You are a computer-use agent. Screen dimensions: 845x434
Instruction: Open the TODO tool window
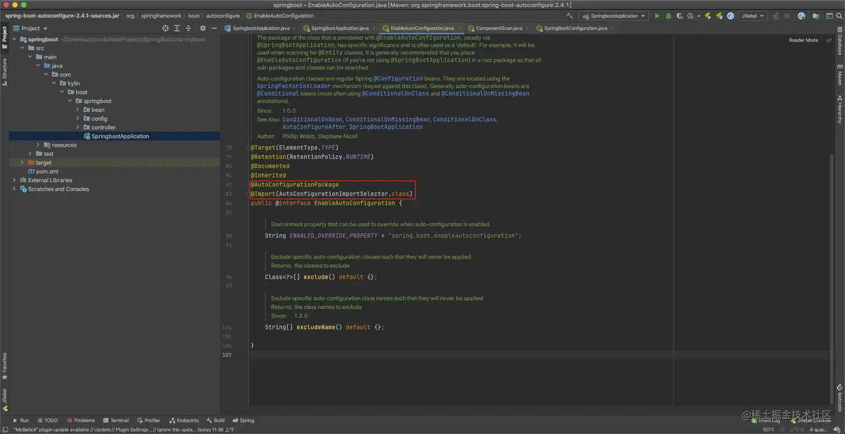pos(48,421)
